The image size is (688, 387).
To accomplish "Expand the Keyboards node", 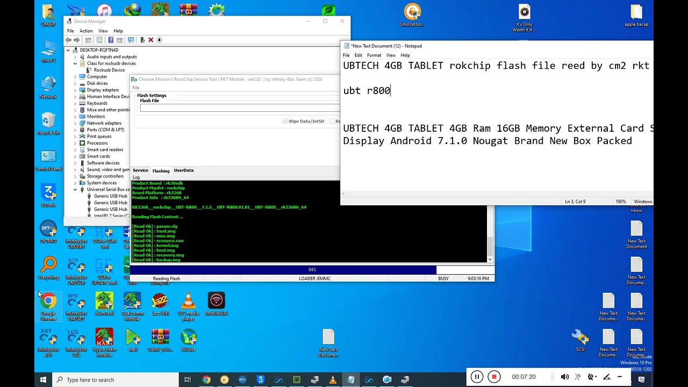I will click(x=75, y=103).
